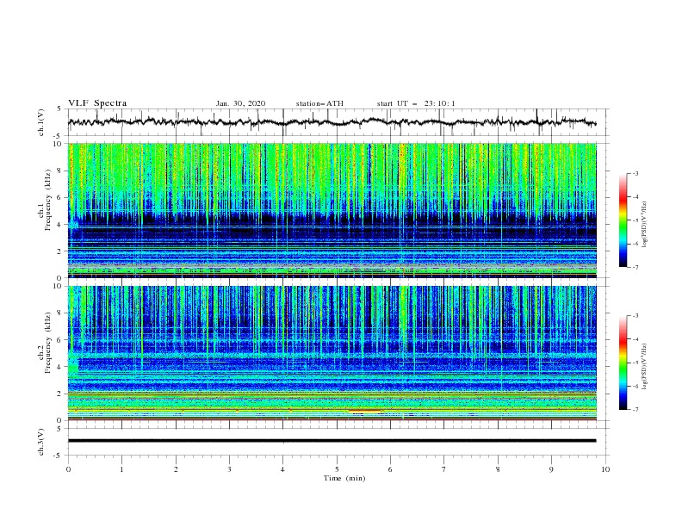Image resolution: width=682 pixels, height=527 pixels.
Task: Click the "-4" tick on lower colorbar
Action: (635, 339)
